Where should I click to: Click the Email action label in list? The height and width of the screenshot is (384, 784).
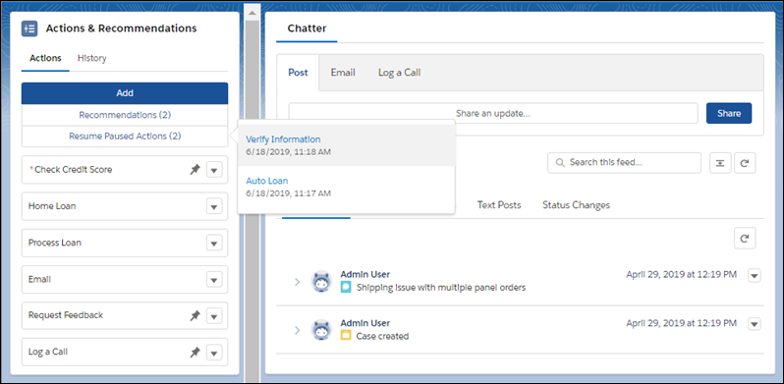[39, 279]
